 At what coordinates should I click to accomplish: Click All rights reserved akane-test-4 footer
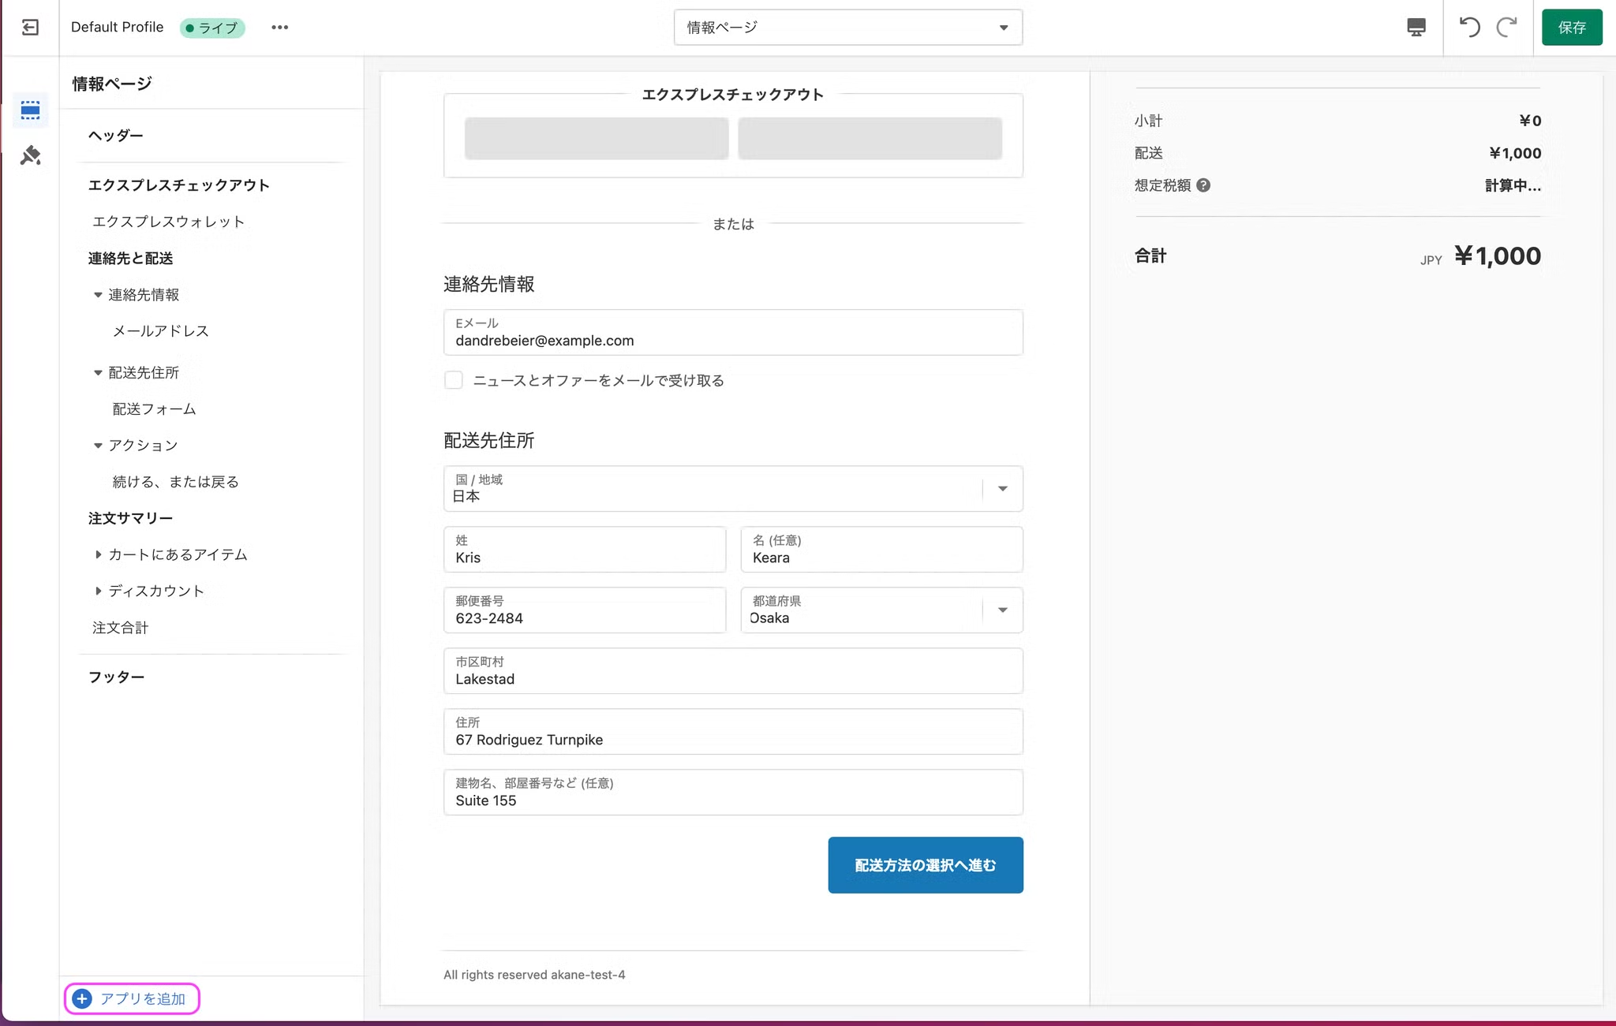point(534,975)
